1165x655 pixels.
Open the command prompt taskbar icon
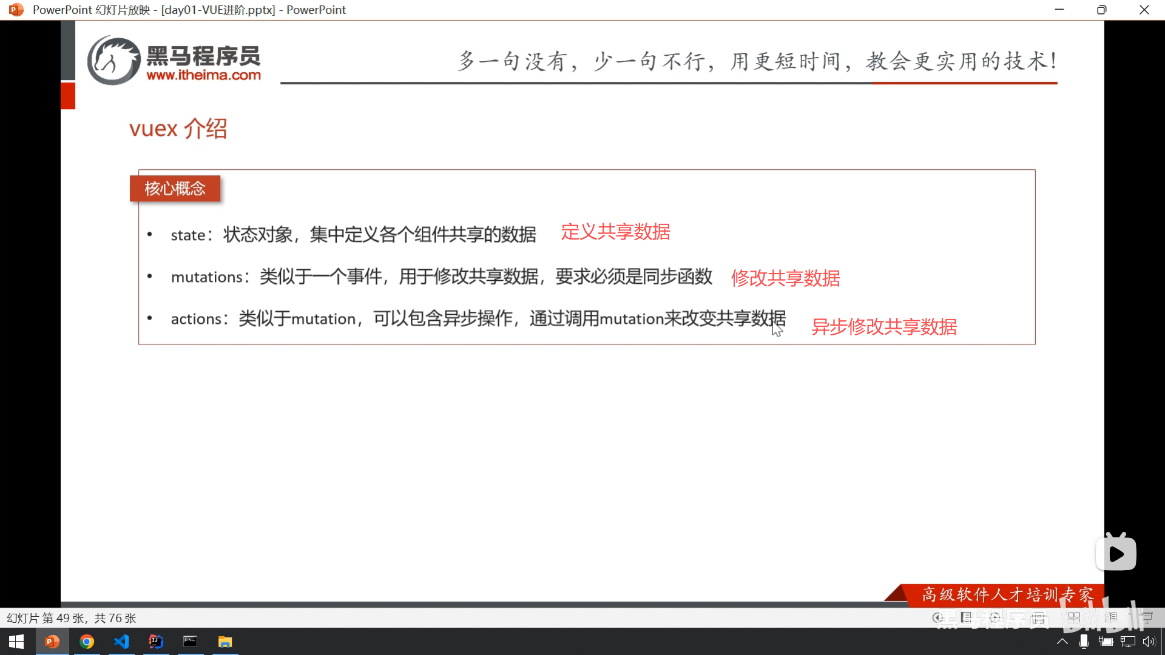coord(191,642)
